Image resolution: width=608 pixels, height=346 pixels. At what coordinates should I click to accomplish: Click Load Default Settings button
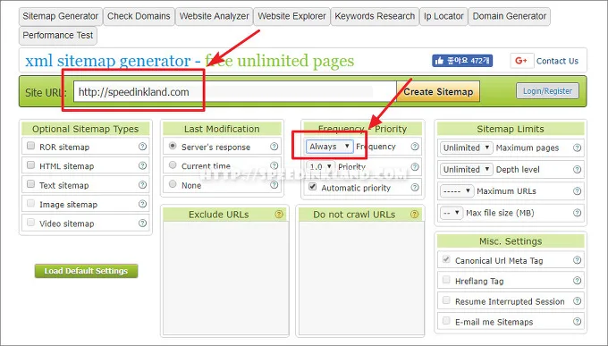[x=86, y=271]
